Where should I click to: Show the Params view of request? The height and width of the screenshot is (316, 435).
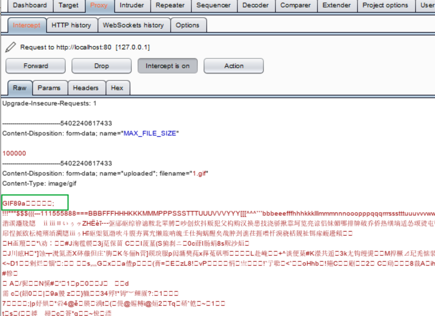coord(49,88)
